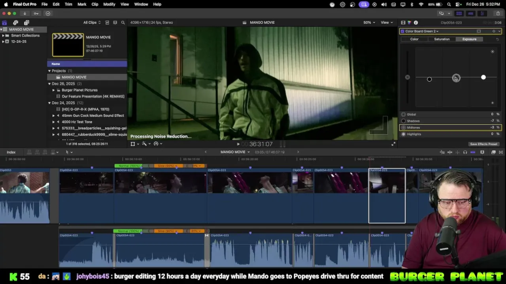Select 4000 Hz Test Tone clip
The height and width of the screenshot is (284, 506).
tap(77, 122)
